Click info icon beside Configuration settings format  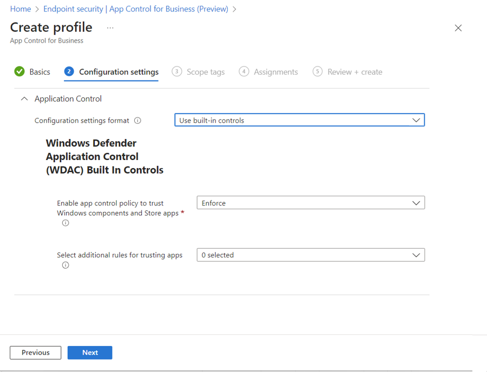[x=137, y=121]
